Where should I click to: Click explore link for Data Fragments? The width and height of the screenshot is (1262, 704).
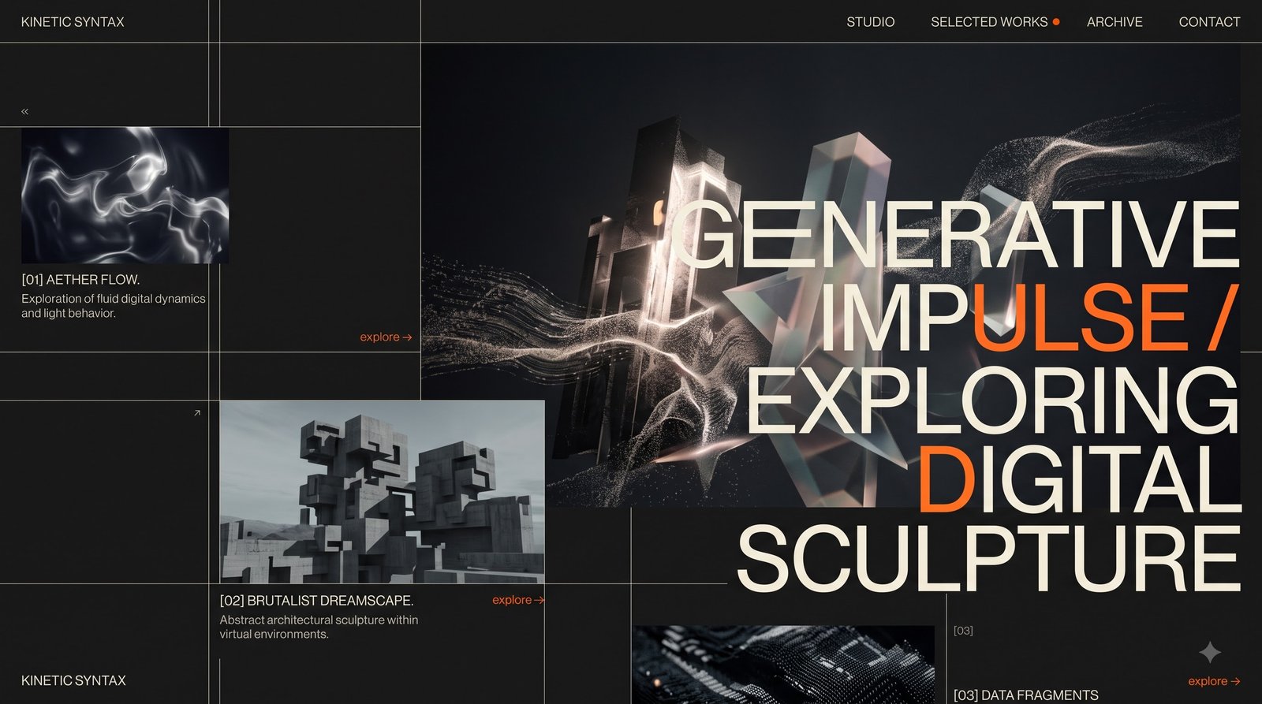(1214, 681)
